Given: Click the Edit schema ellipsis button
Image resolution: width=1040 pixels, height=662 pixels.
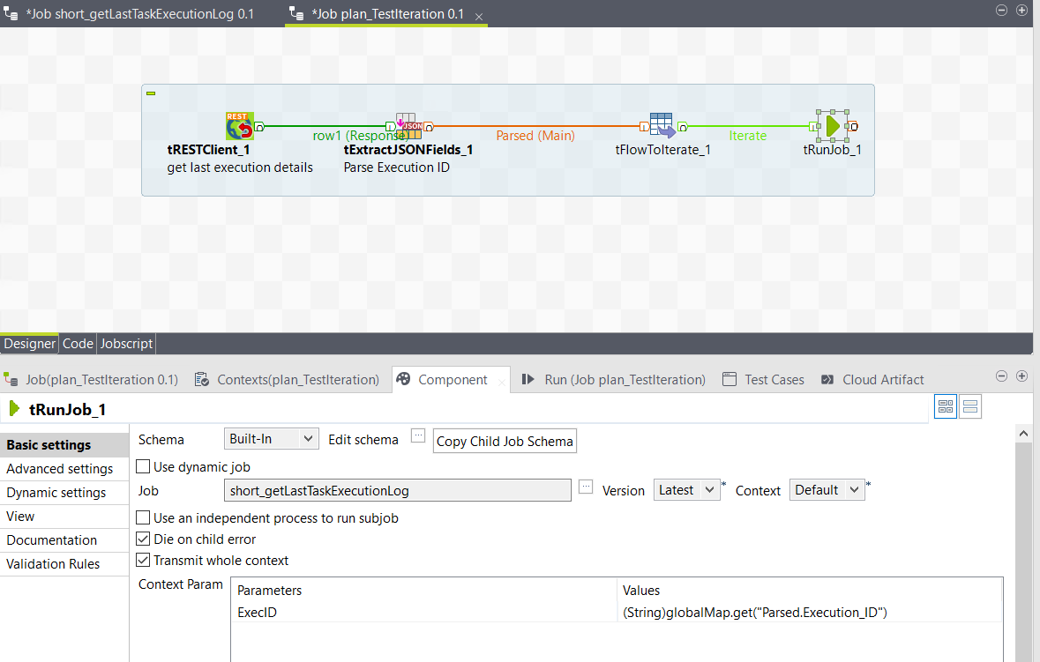Looking at the screenshot, I should [418, 435].
